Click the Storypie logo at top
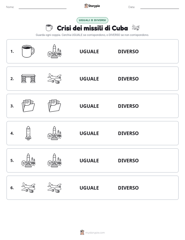Screen dimensions: 185x240 [92, 6]
